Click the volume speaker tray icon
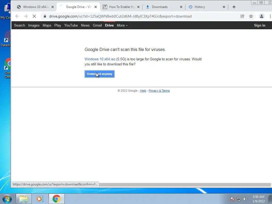 coord(245,199)
